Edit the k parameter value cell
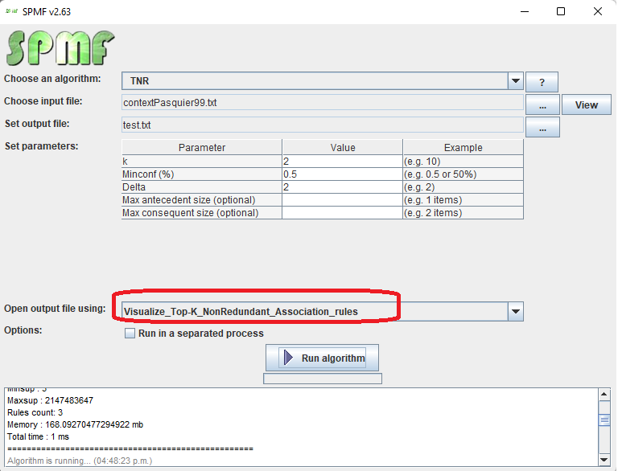618x471 pixels. [x=342, y=162]
